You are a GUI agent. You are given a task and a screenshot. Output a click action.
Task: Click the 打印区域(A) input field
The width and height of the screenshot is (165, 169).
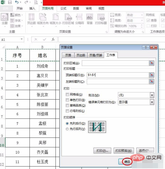115,63
